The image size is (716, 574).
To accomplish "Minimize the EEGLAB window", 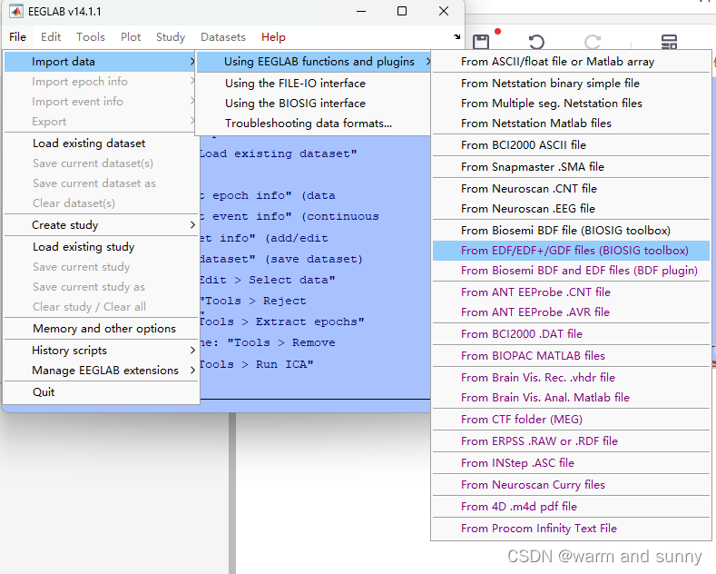I will click(x=361, y=11).
